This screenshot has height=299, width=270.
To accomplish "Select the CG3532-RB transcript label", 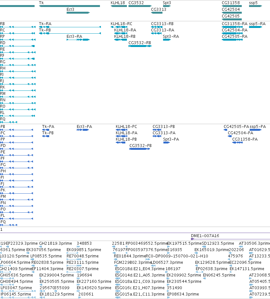I will pyautogui.click(x=140, y=43).
